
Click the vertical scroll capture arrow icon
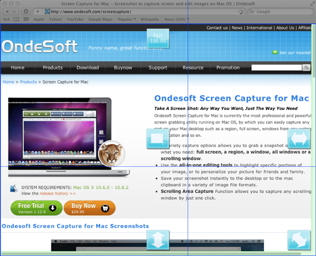[x=158, y=240]
